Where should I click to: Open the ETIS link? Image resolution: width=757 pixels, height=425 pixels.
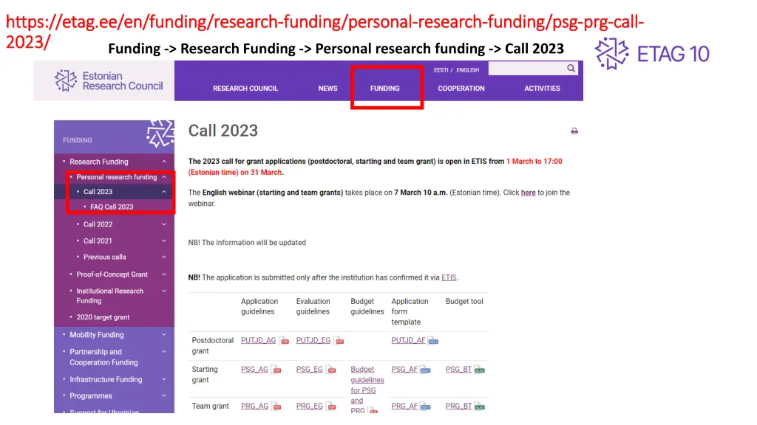449,277
